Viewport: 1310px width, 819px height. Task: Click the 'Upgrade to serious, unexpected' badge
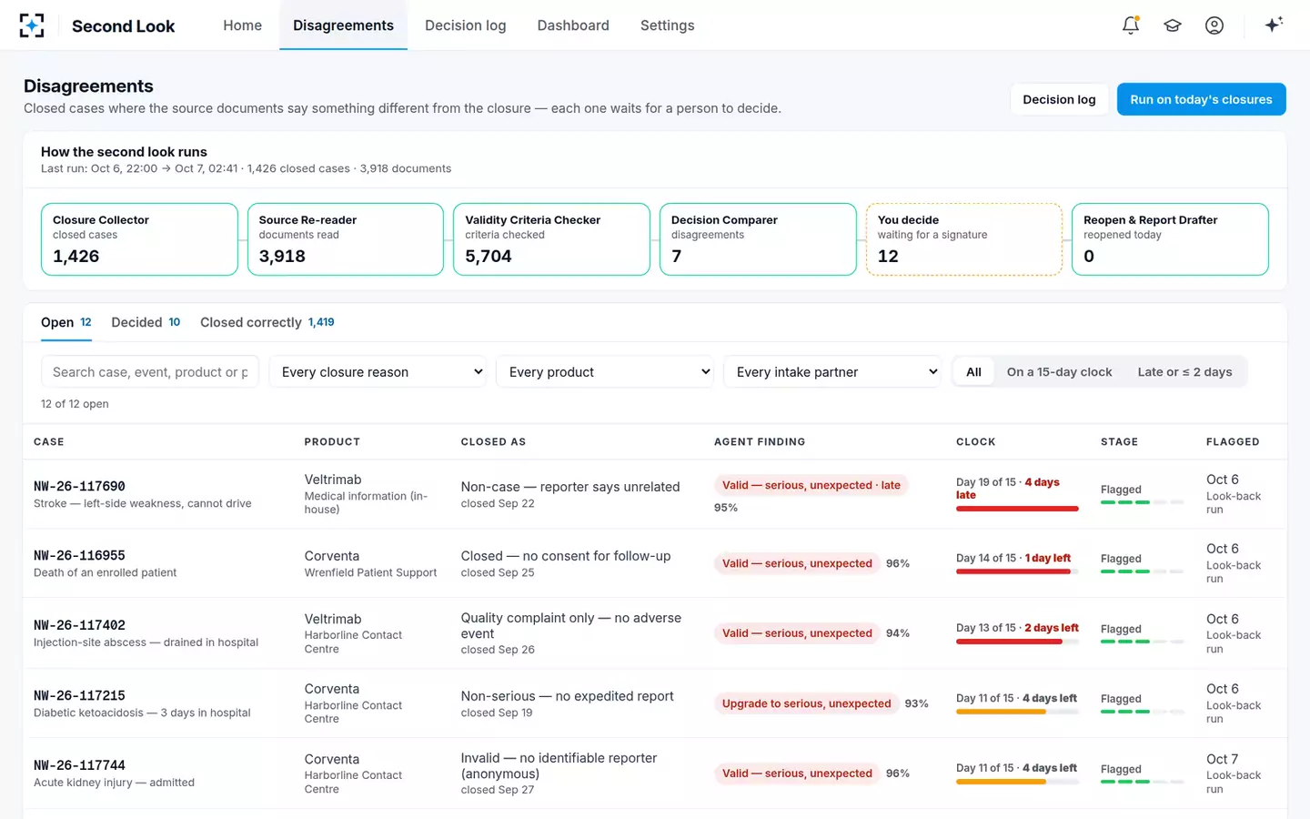pyautogui.click(x=806, y=703)
